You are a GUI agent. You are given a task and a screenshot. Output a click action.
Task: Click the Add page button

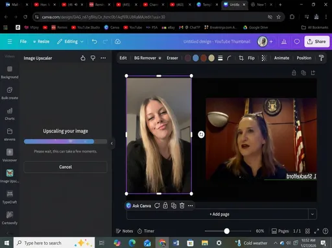(x=217, y=214)
